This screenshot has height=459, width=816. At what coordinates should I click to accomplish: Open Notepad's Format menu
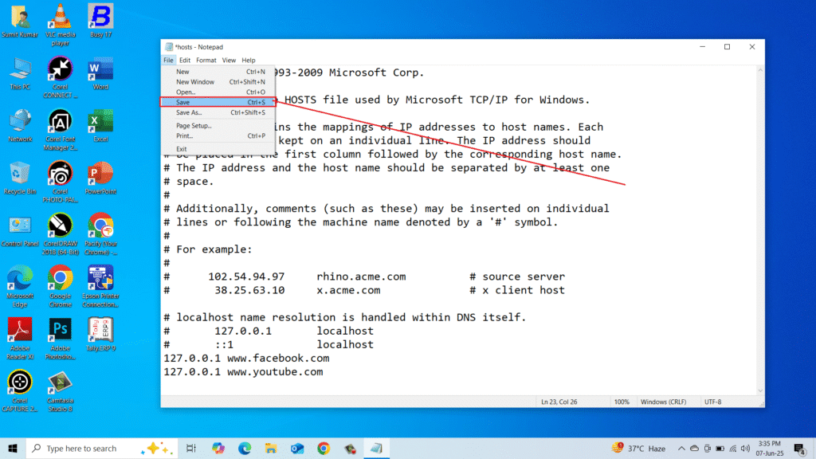pyautogui.click(x=206, y=61)
